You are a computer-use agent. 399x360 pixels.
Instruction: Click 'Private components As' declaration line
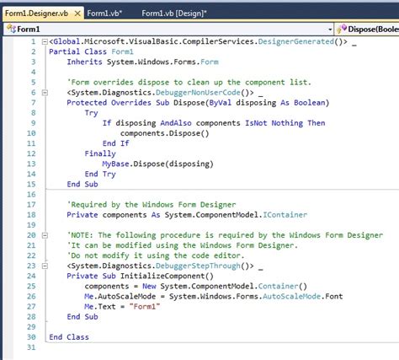pyautogui.click(x=187, y=215)
